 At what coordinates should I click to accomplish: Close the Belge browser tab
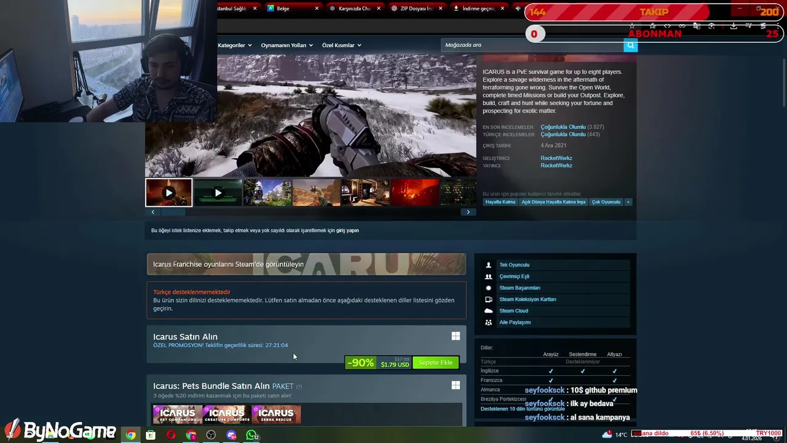(x=317, y=8)
